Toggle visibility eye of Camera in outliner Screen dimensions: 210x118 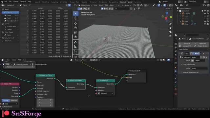click(x=205, y=13)
